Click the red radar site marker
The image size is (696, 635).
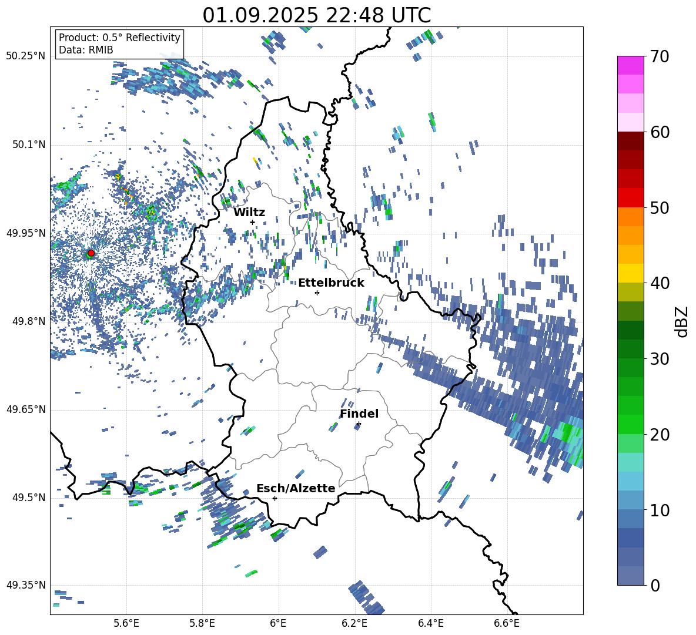coord(91,253)
